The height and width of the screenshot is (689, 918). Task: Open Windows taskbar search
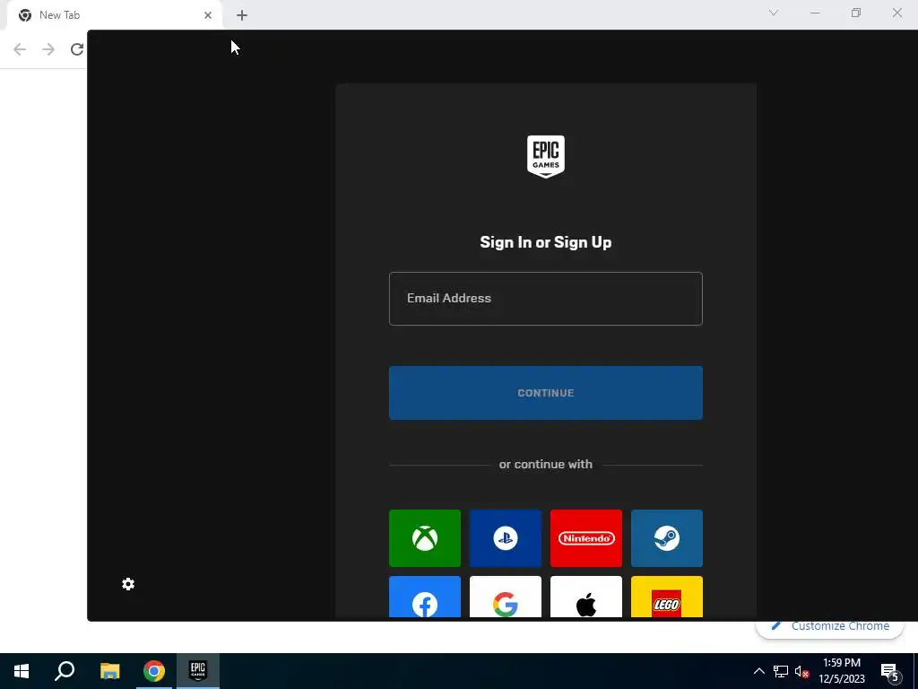coord(65,671)
